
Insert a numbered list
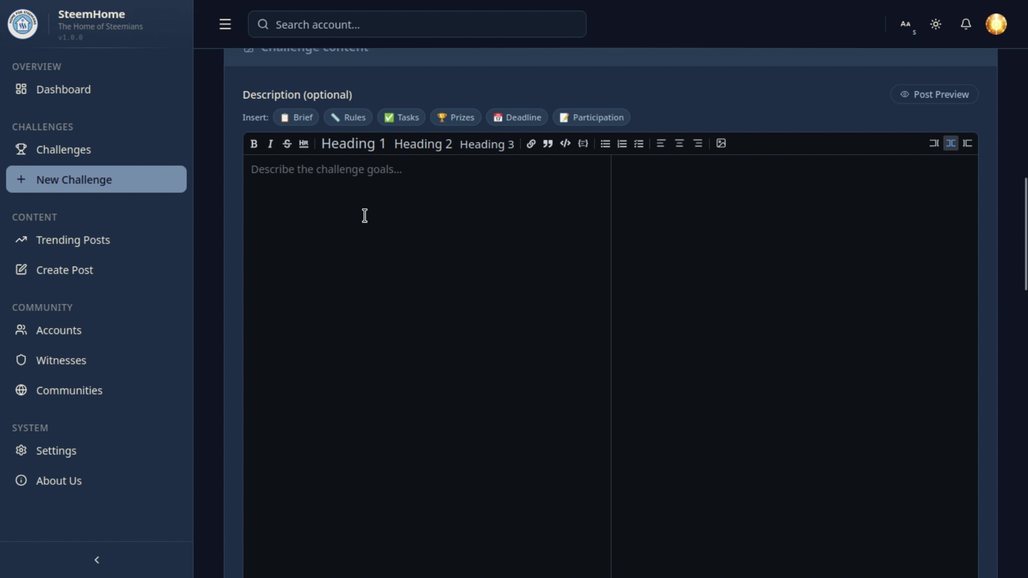(622, 143)
